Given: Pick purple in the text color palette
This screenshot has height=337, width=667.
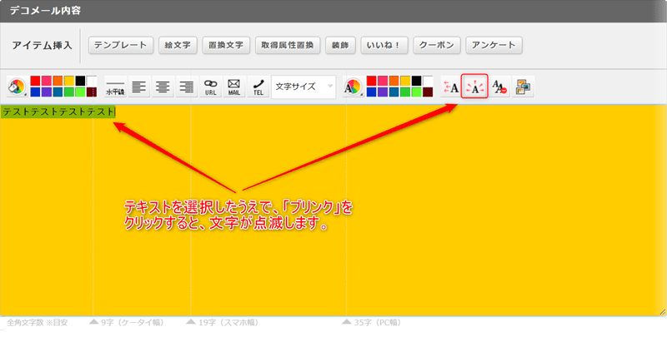Looking at the screenshot, I should click(x=383, y=92).
